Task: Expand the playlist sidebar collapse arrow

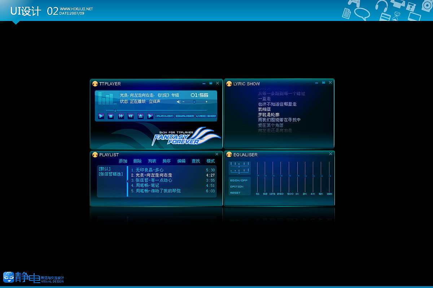Action: pos(127,181)
